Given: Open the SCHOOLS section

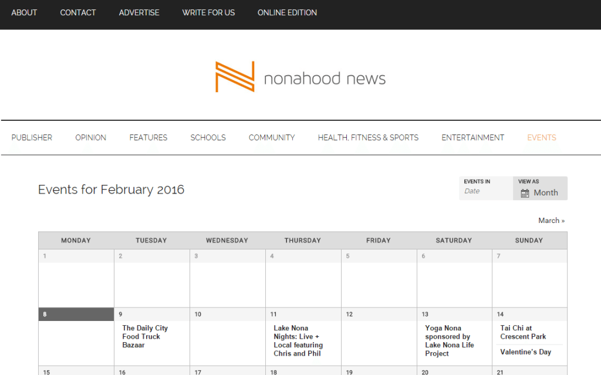Looking at the screenshot, I should point(208,137).
